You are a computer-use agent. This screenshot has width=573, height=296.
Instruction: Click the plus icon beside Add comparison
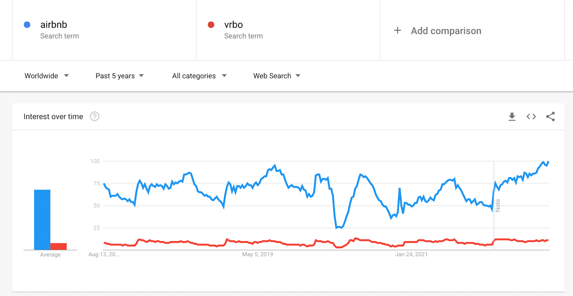pyautogui.click(x=398, y=30)
